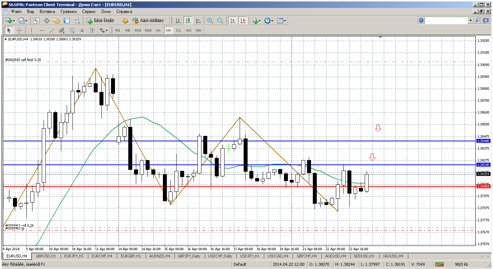
Task: Click inside the search input field
Action: point(447,21)
